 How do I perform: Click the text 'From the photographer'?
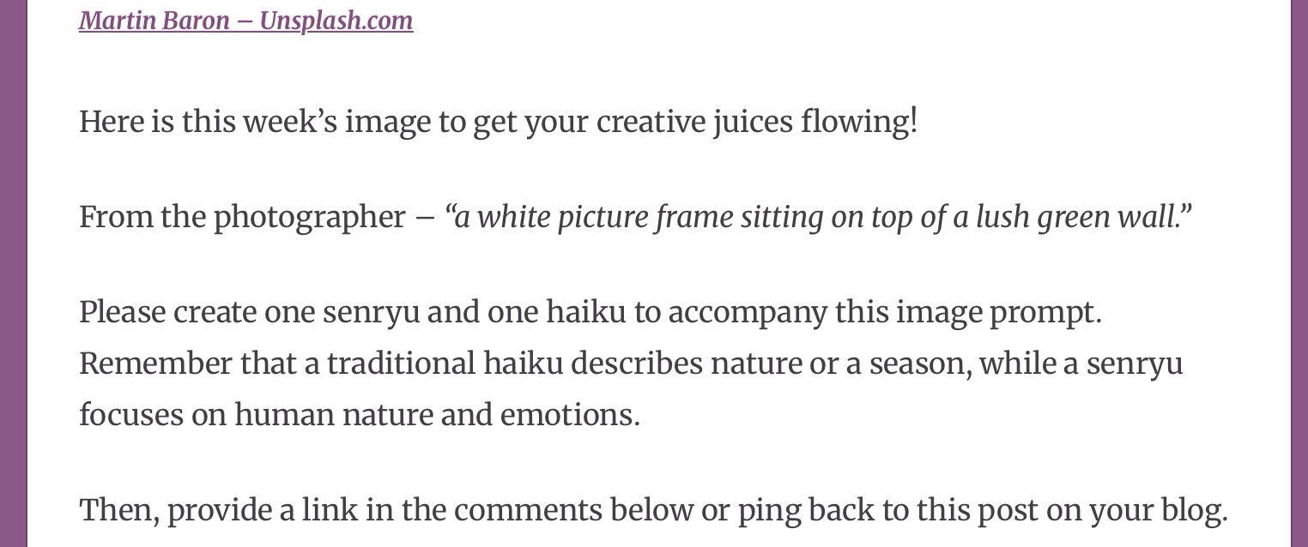click(242, 218)
